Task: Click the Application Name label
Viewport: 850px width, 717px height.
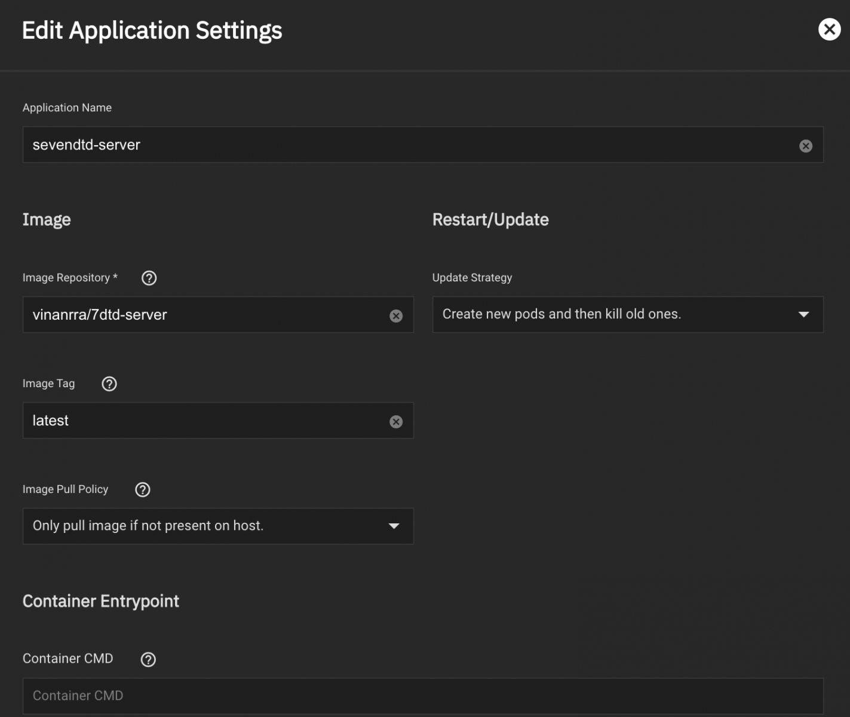Action: pos(67,108)
